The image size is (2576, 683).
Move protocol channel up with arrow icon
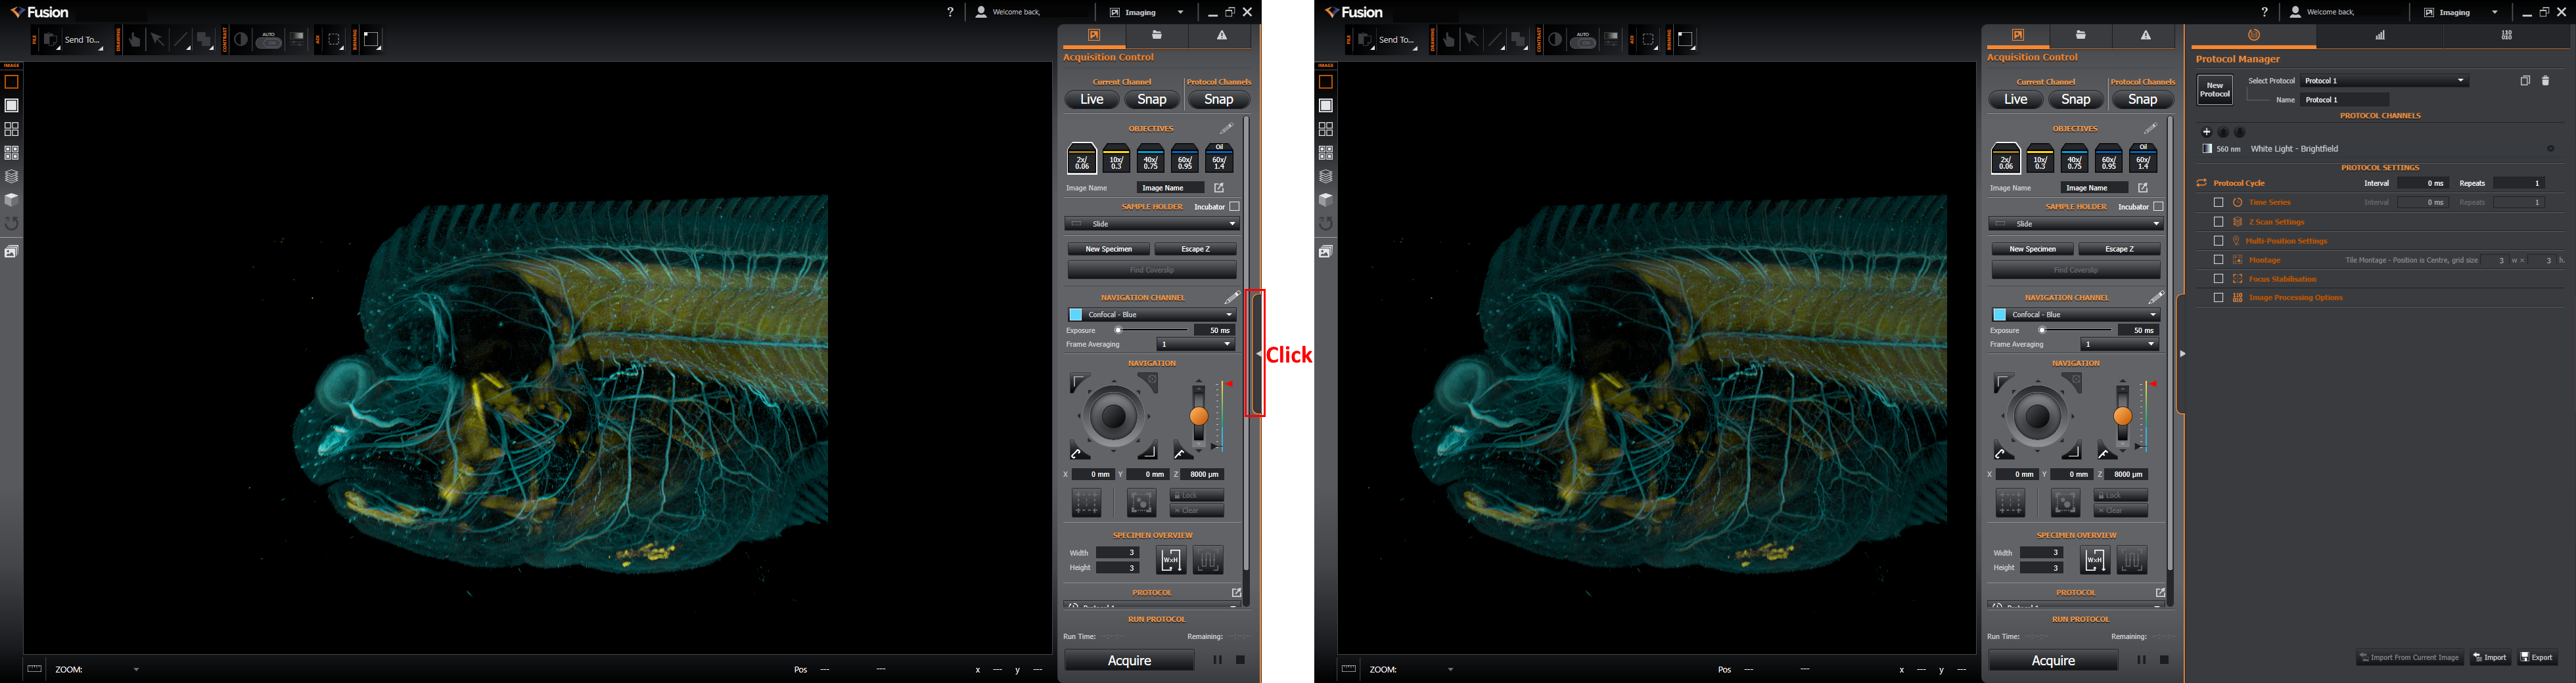pos(2223,132)
